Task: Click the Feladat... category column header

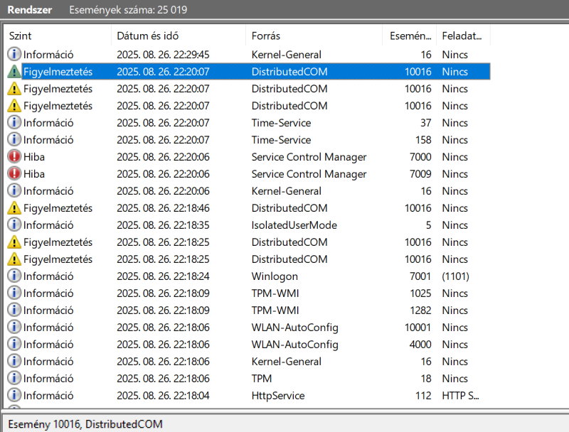Action: [464, 36]
